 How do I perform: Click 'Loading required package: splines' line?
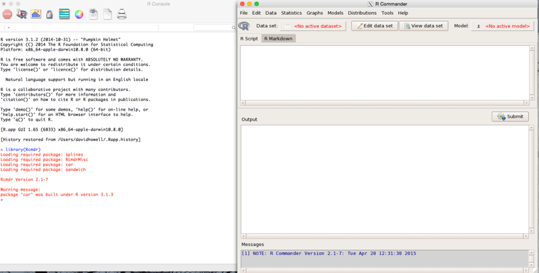pyautogui.click(x=42, y=155)
